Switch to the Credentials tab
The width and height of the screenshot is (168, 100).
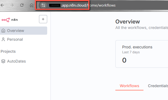click(158, 86)
